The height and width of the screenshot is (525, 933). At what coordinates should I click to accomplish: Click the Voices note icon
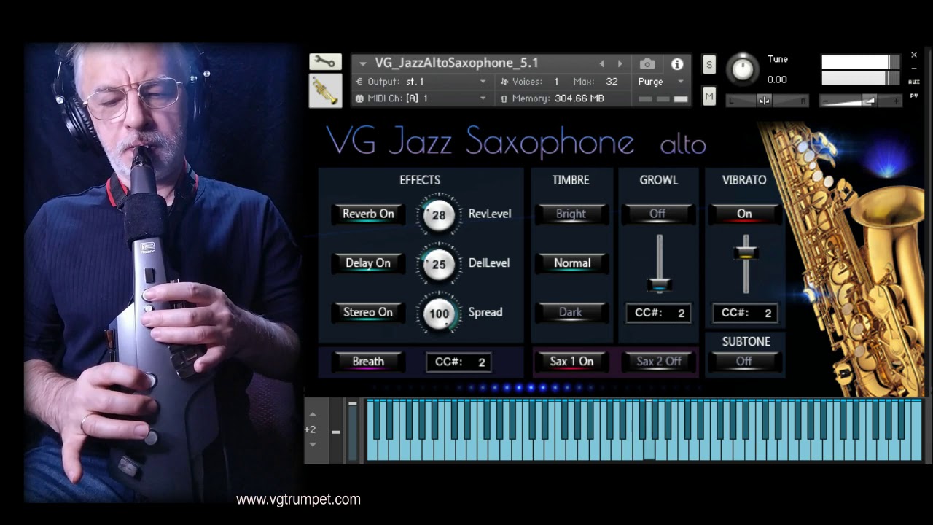tap(504, 82)
